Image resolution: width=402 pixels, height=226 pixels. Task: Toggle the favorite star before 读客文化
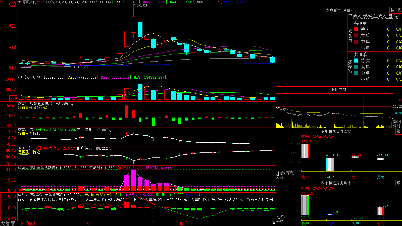pos(20,2)
